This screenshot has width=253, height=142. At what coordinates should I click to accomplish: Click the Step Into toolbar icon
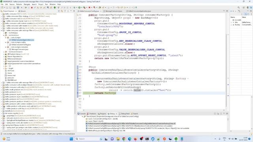(38, 7)
